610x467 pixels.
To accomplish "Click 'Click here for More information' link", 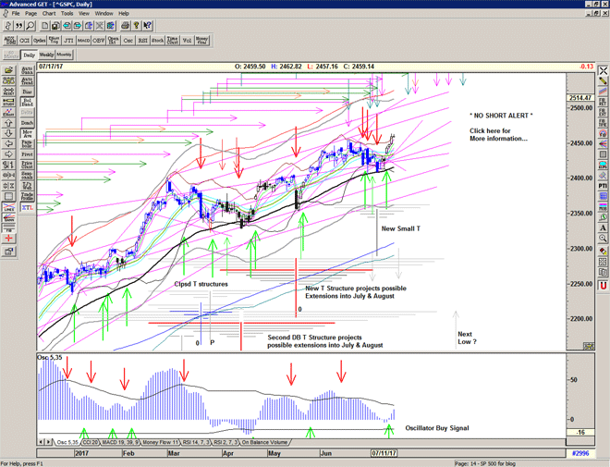I will tap(497, 135).
